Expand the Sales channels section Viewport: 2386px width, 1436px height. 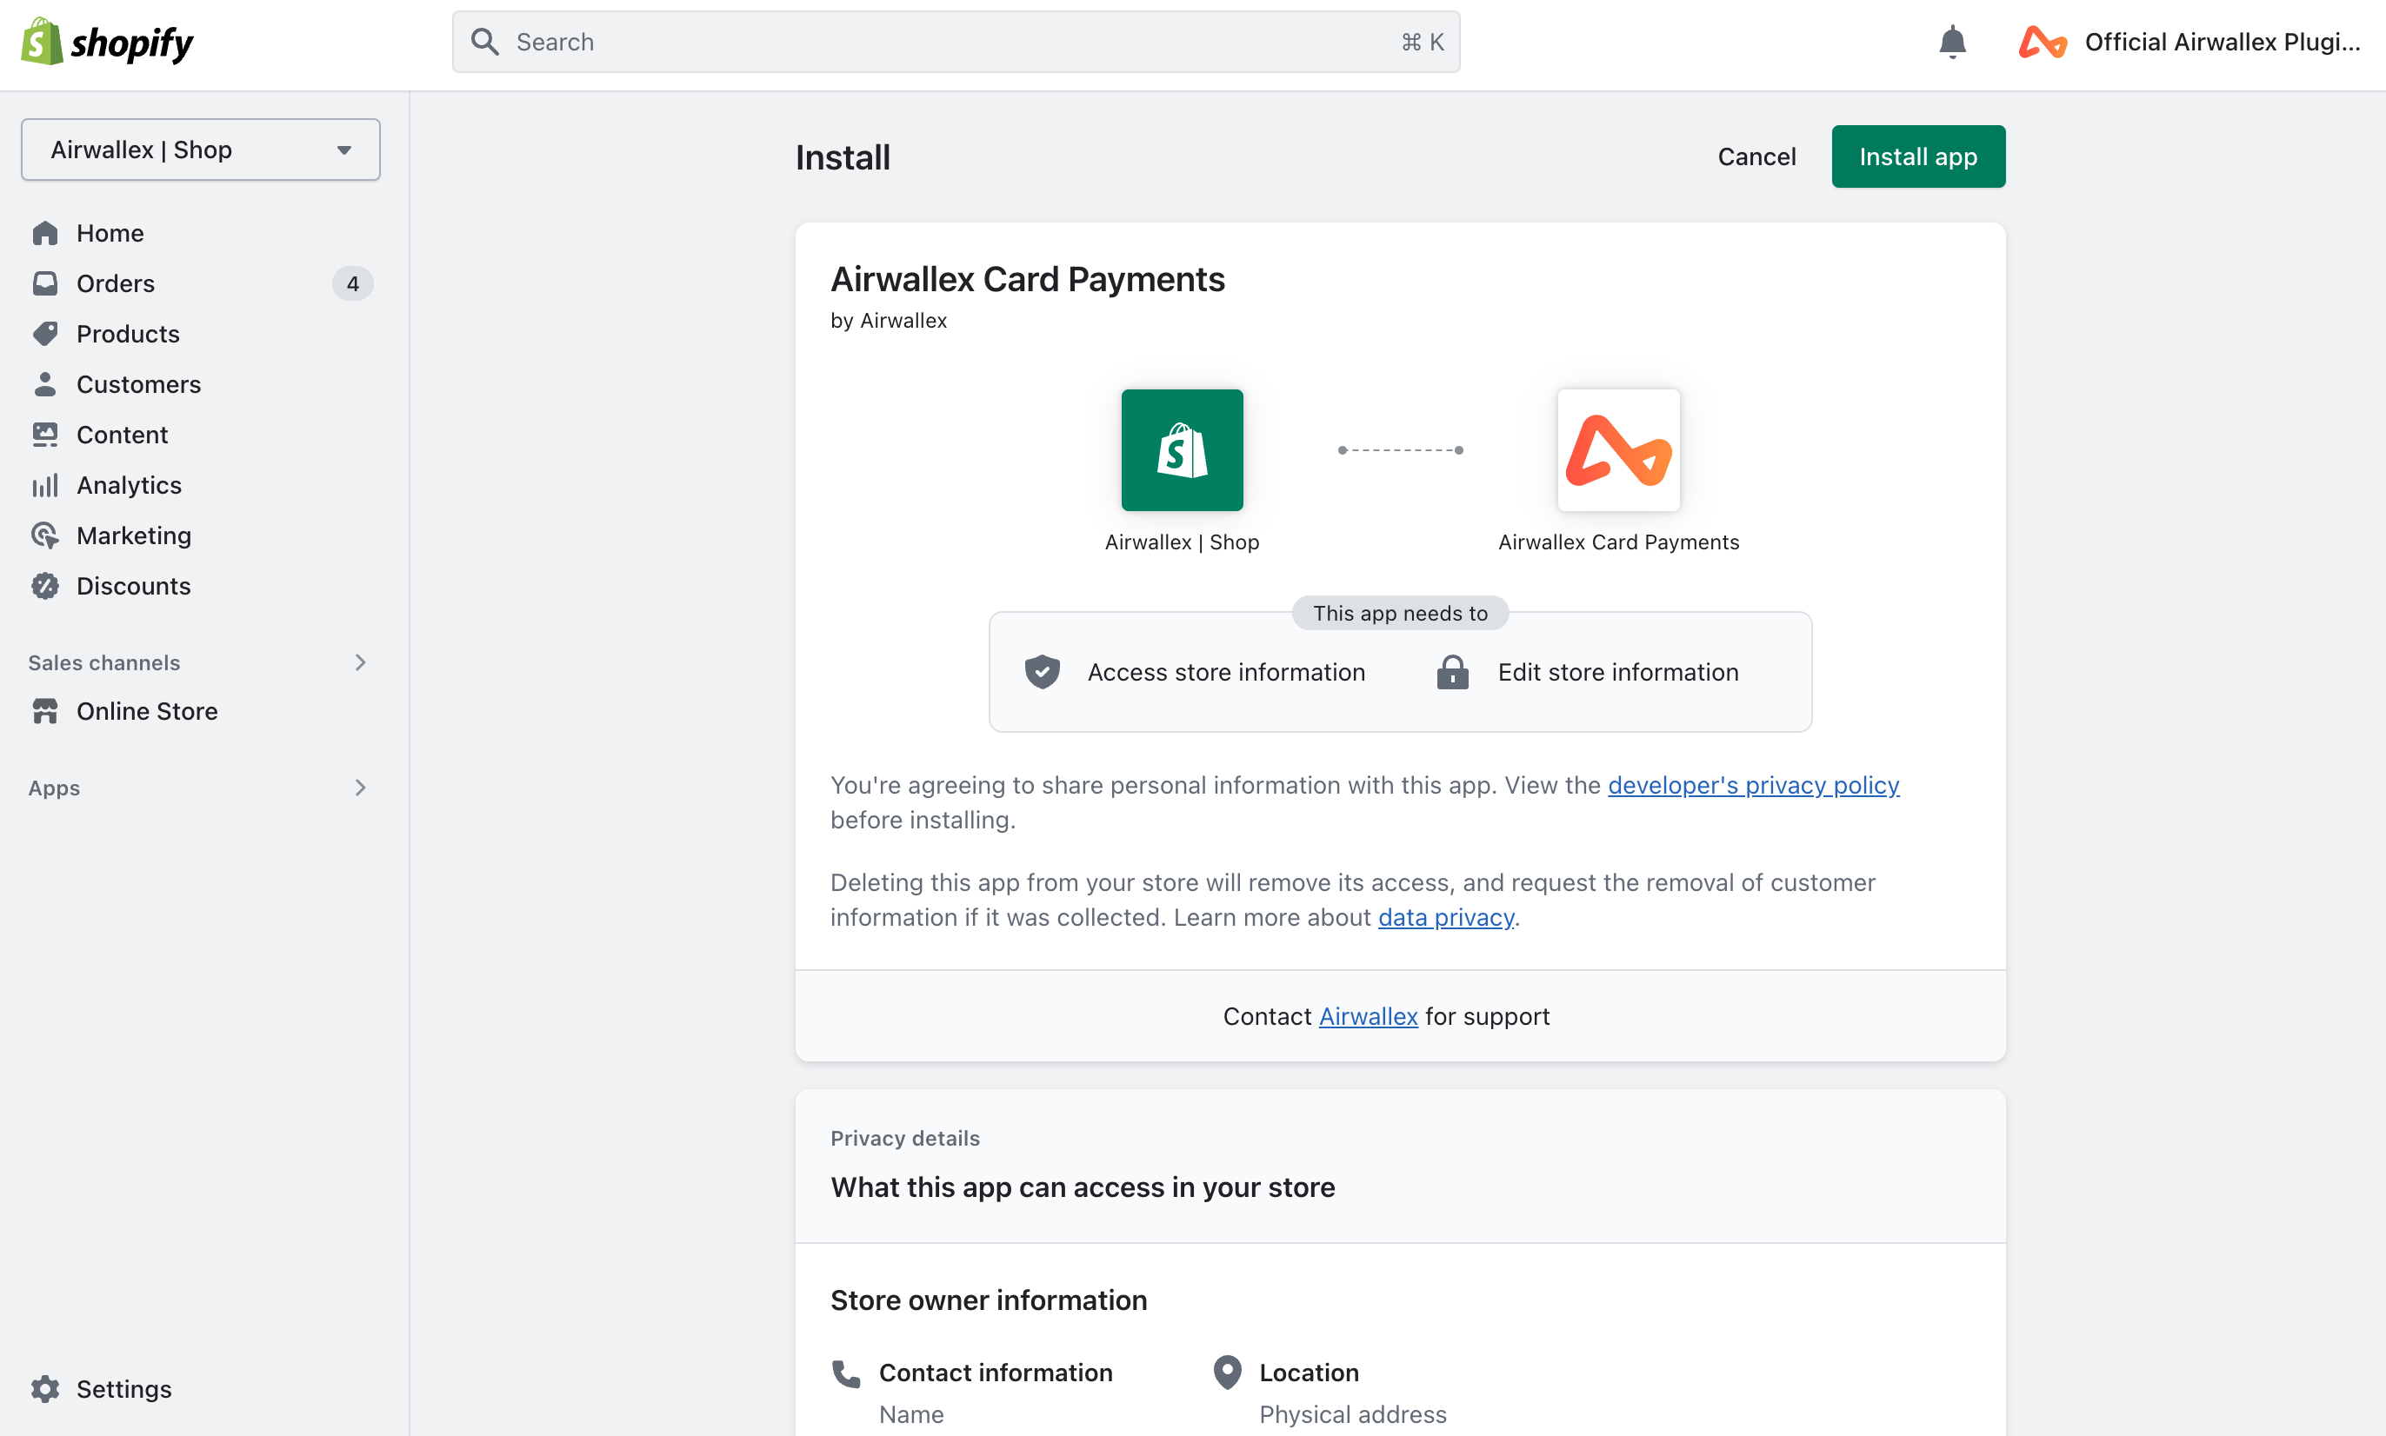point(360,663)
